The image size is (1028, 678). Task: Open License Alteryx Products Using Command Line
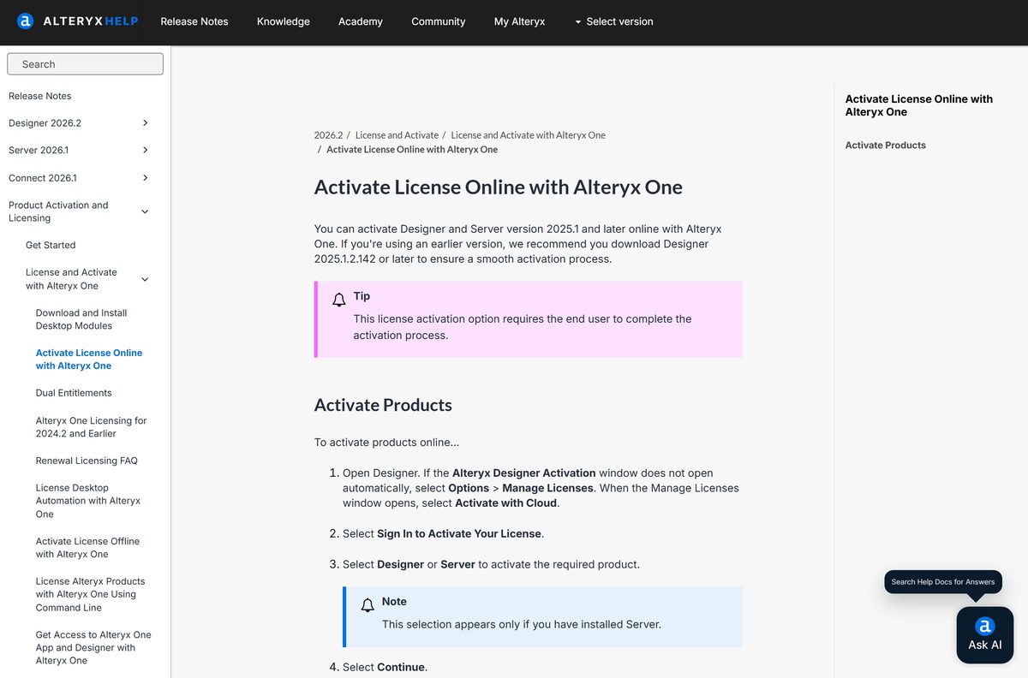tap(90, 594)
